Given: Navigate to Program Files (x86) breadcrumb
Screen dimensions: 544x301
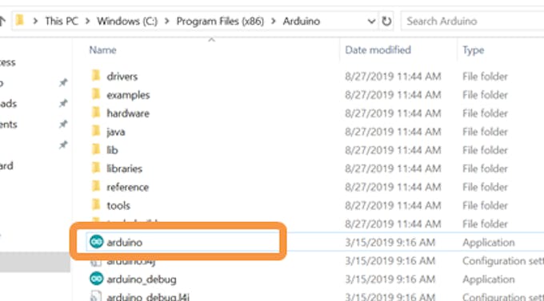Looking at the screenshot, I should tap(220, 21).
